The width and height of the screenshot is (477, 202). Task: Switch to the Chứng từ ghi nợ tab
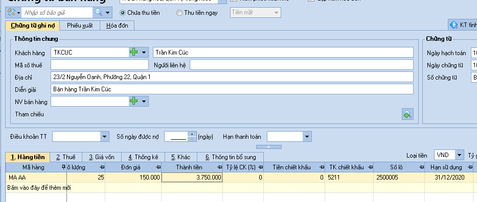33,26
